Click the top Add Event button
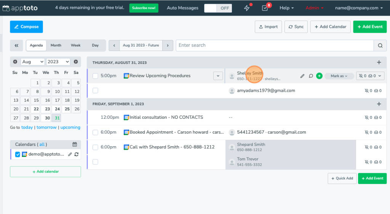The width and height of the screenshot is (390, 214). [370, 27]
